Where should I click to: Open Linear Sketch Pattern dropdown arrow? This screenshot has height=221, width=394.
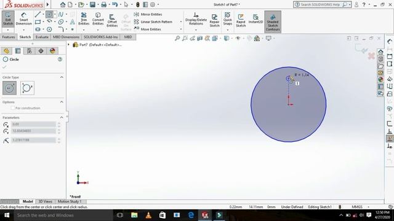(x=180, y=22)
